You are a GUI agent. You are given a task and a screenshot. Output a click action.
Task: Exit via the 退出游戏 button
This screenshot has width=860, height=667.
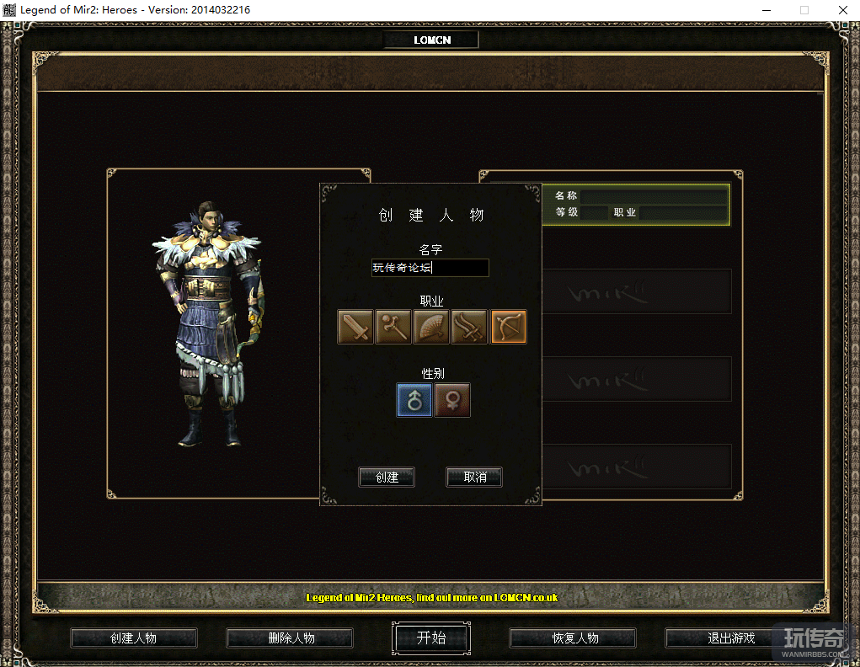point(729,638)
